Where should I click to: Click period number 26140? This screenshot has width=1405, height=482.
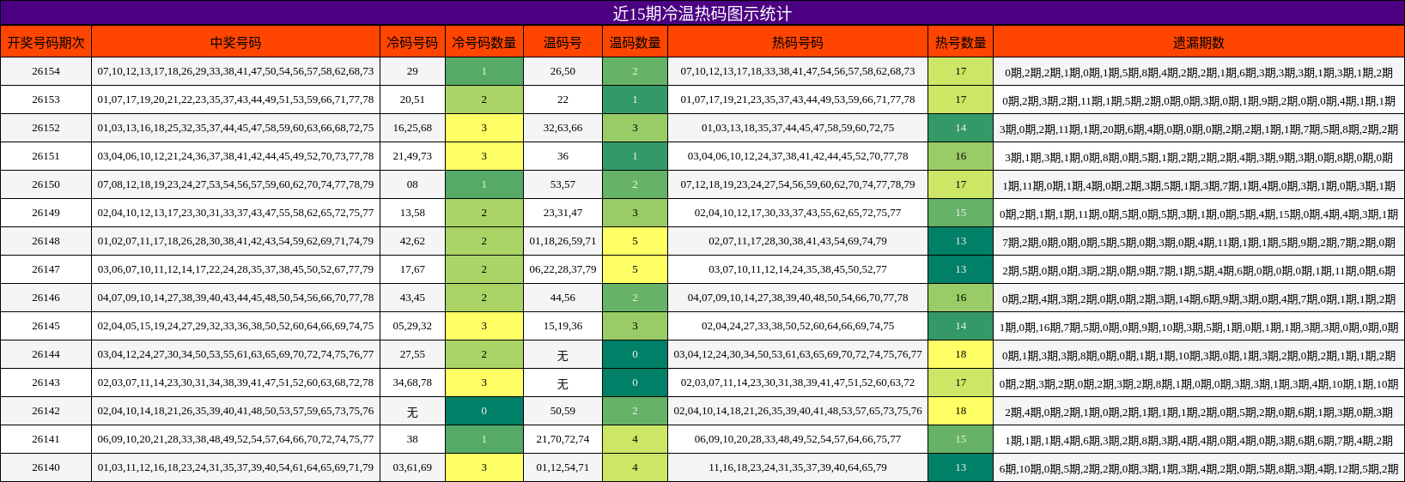(46, 467)
